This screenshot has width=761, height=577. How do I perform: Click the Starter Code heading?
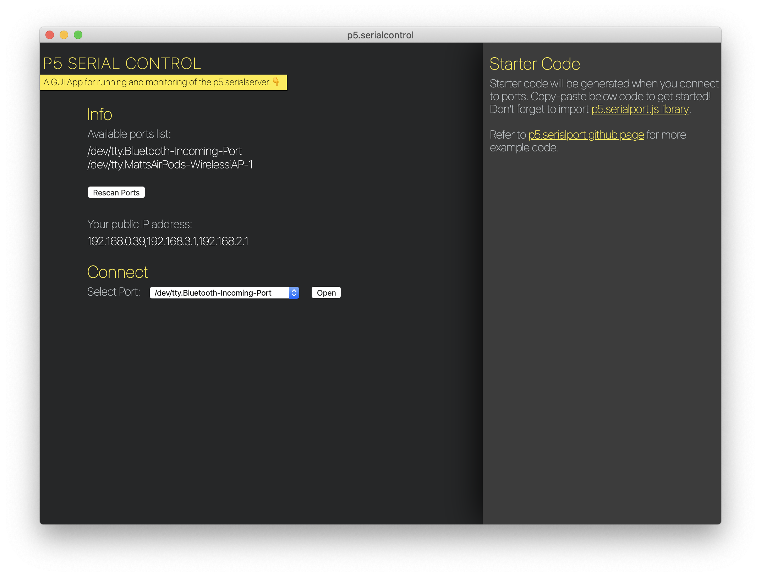(535, 64)
